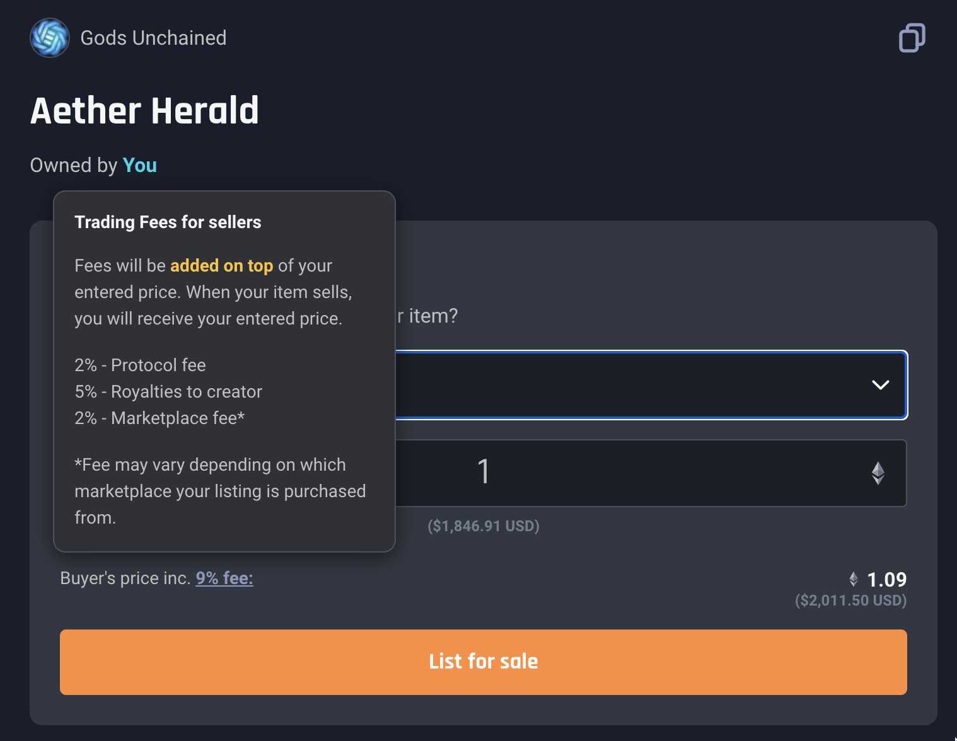Click the "Trading Fees for sellers" tooltip heading
The width and height of the screenshot is (957, 741).
168,222
